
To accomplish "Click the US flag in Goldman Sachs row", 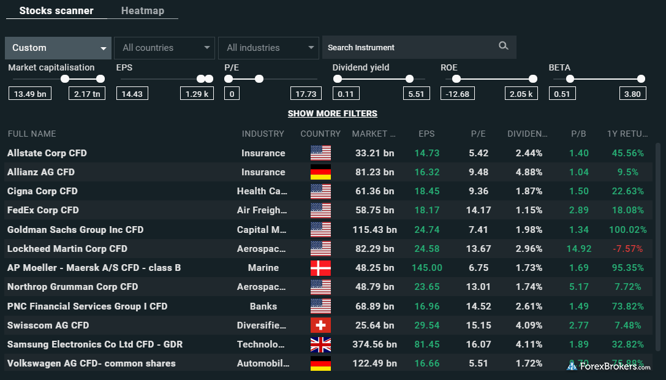I will (320, 230).
